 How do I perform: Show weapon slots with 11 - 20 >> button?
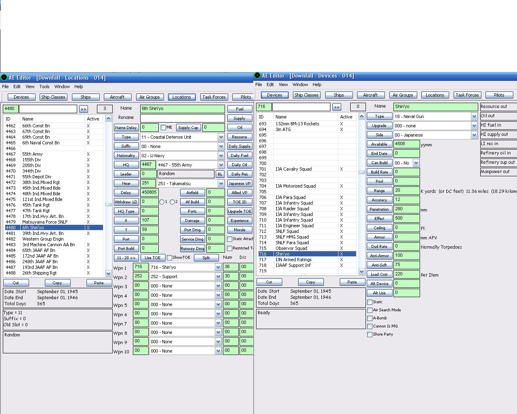[x=126, y=258]
